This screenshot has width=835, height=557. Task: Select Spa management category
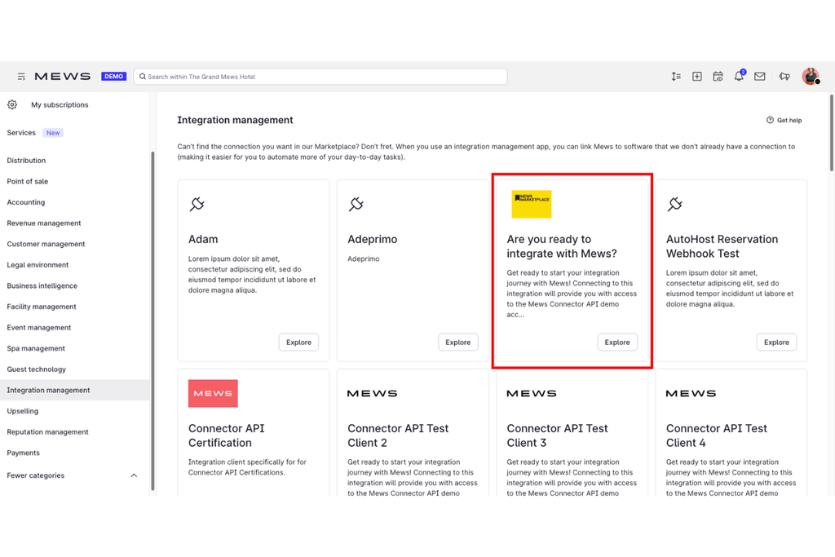36,348
